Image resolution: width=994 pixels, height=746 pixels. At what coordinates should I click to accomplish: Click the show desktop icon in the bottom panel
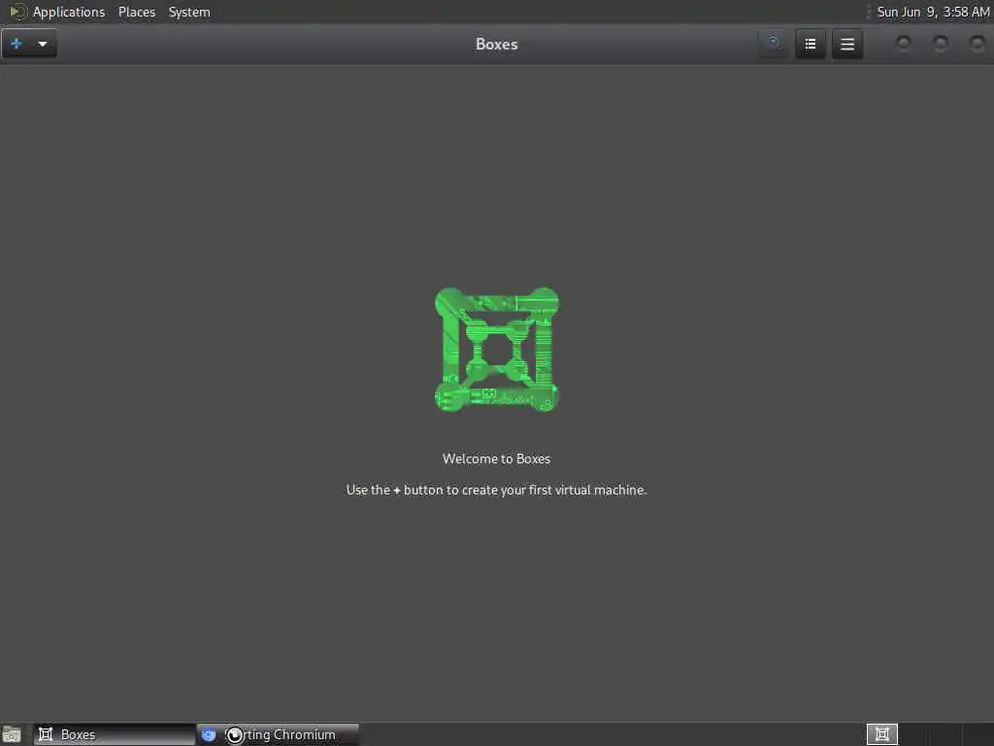pyautogui.click(x=12, y=734)
